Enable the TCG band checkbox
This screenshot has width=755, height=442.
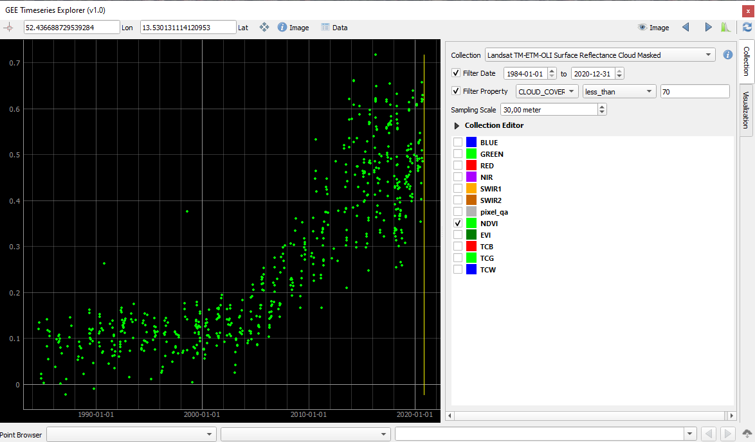tap(458, 258)
